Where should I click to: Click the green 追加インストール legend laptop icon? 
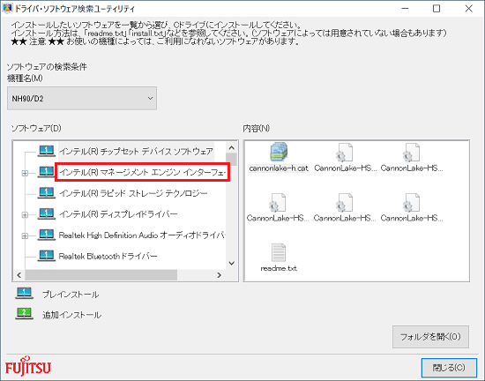[24, 314]
